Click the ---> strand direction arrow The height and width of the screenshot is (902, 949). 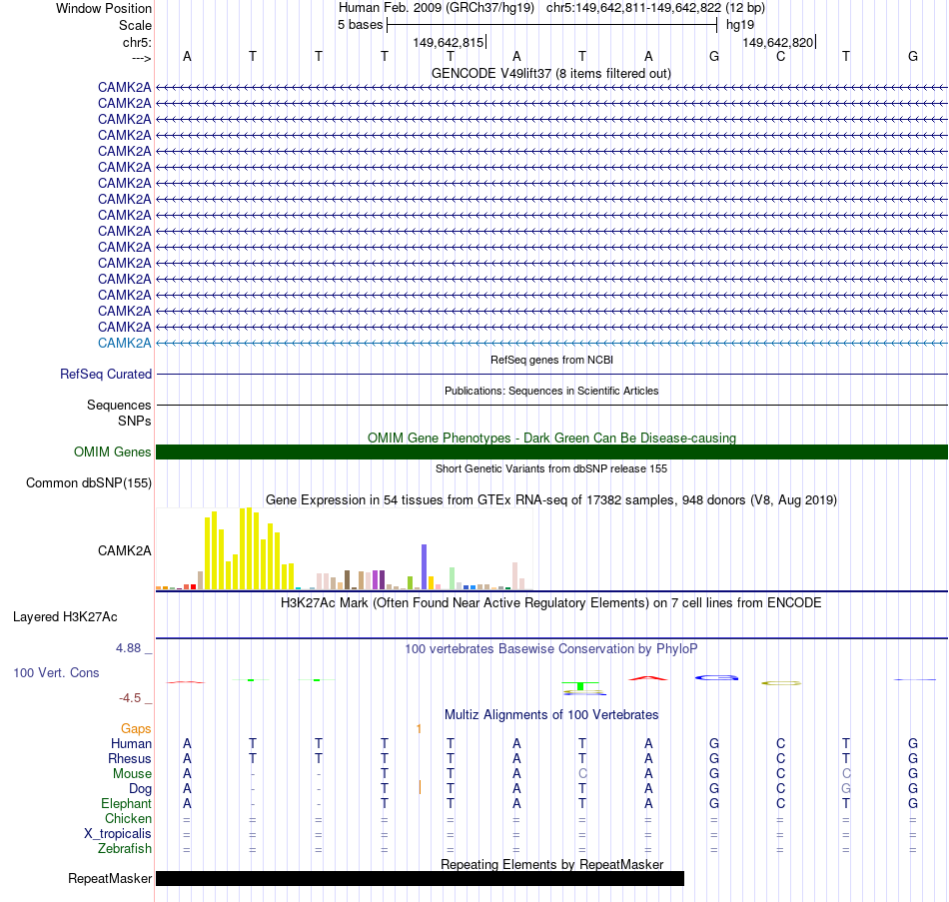click(x=141, y=58)
